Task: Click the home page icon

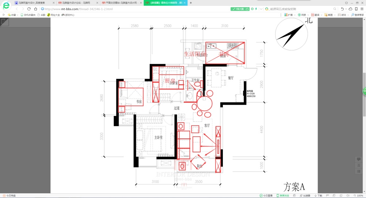Action: tap(36, 9)
